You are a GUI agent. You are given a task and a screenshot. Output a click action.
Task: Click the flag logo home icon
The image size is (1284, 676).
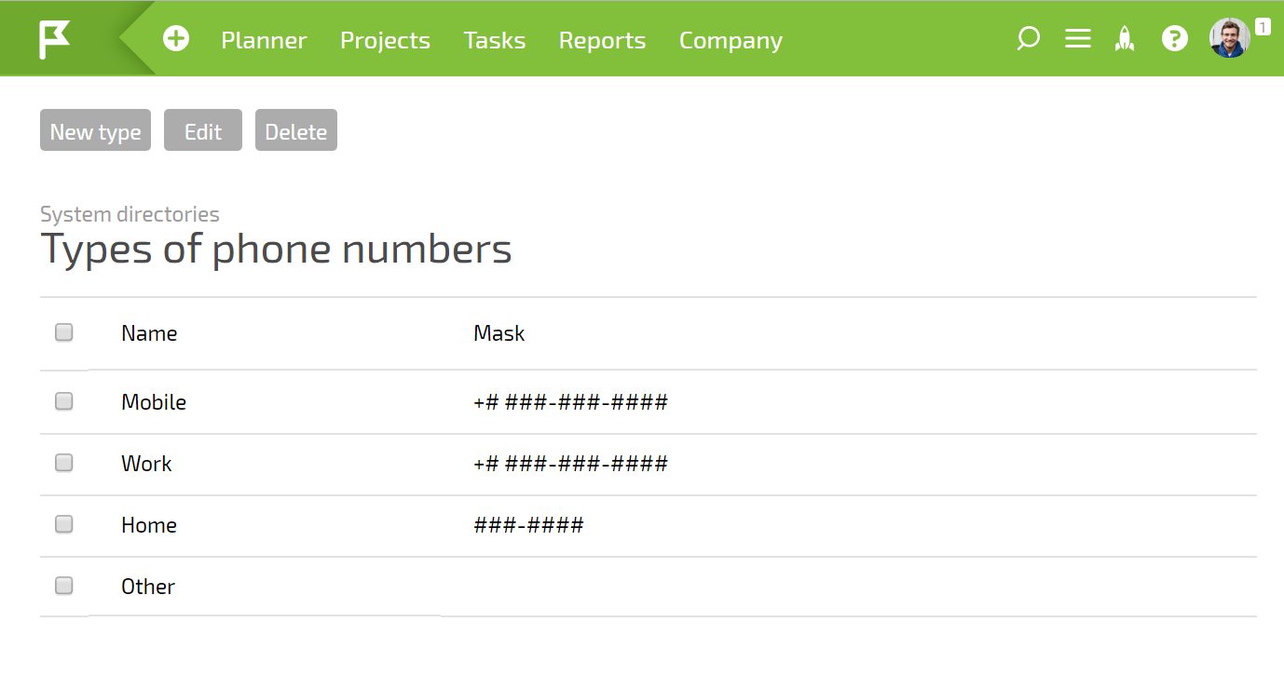pyautogui.click(x=54, y=40)
